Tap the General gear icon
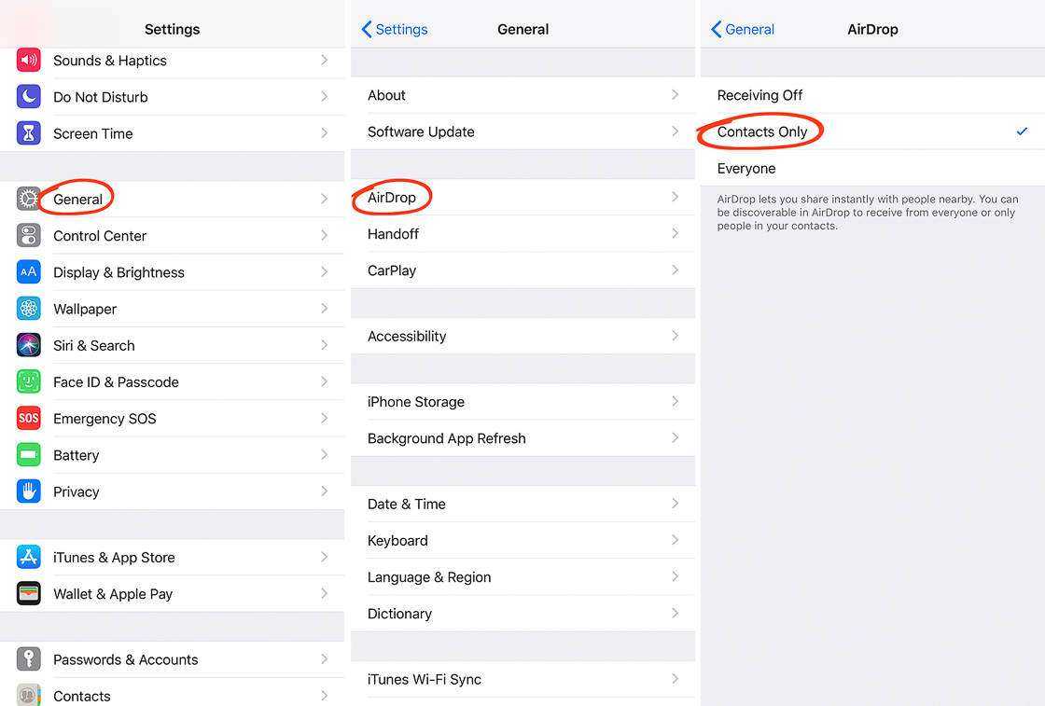 pyautogui.click(x=29, y=199)
